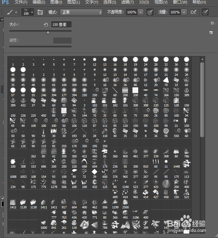The width and height of the screenshot is (218, 238).
Task: Select the 1008 brush preset
Action: click(13, 174)
